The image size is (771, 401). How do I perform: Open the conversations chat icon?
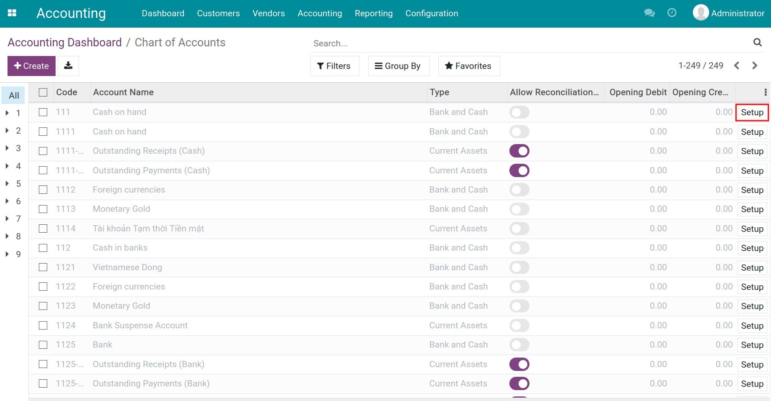pyautogui.click(x=649, y=13)
